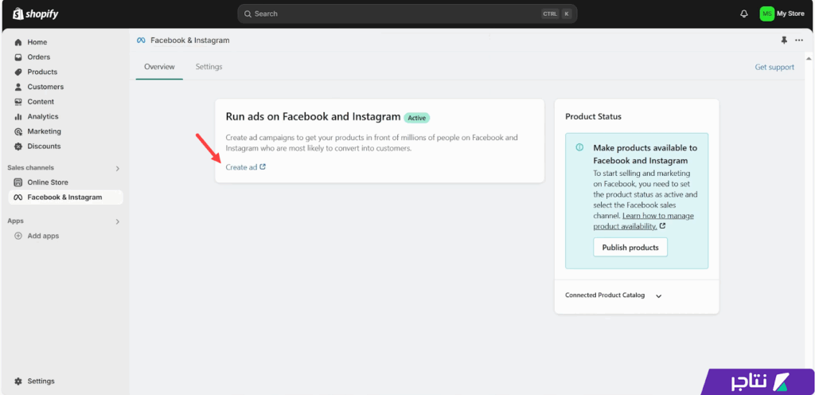Open Home from sidebar
Image resolution: width=815 pixels, height=395 pixels.
(x=37, y=42)
